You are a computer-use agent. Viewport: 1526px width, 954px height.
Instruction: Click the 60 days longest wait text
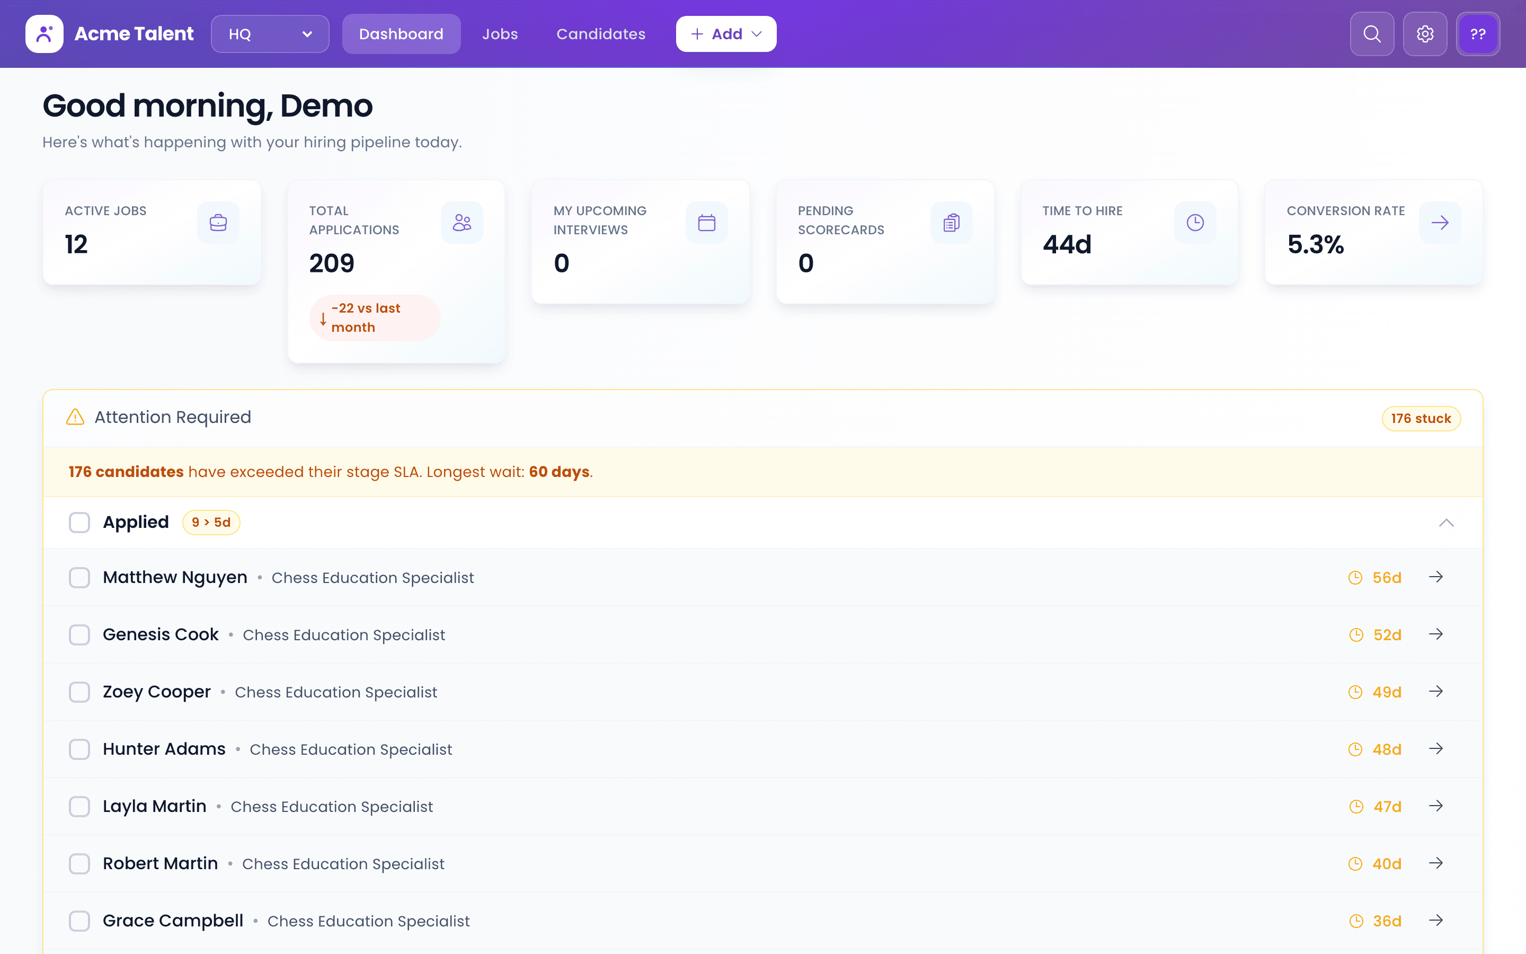(558, 472)
